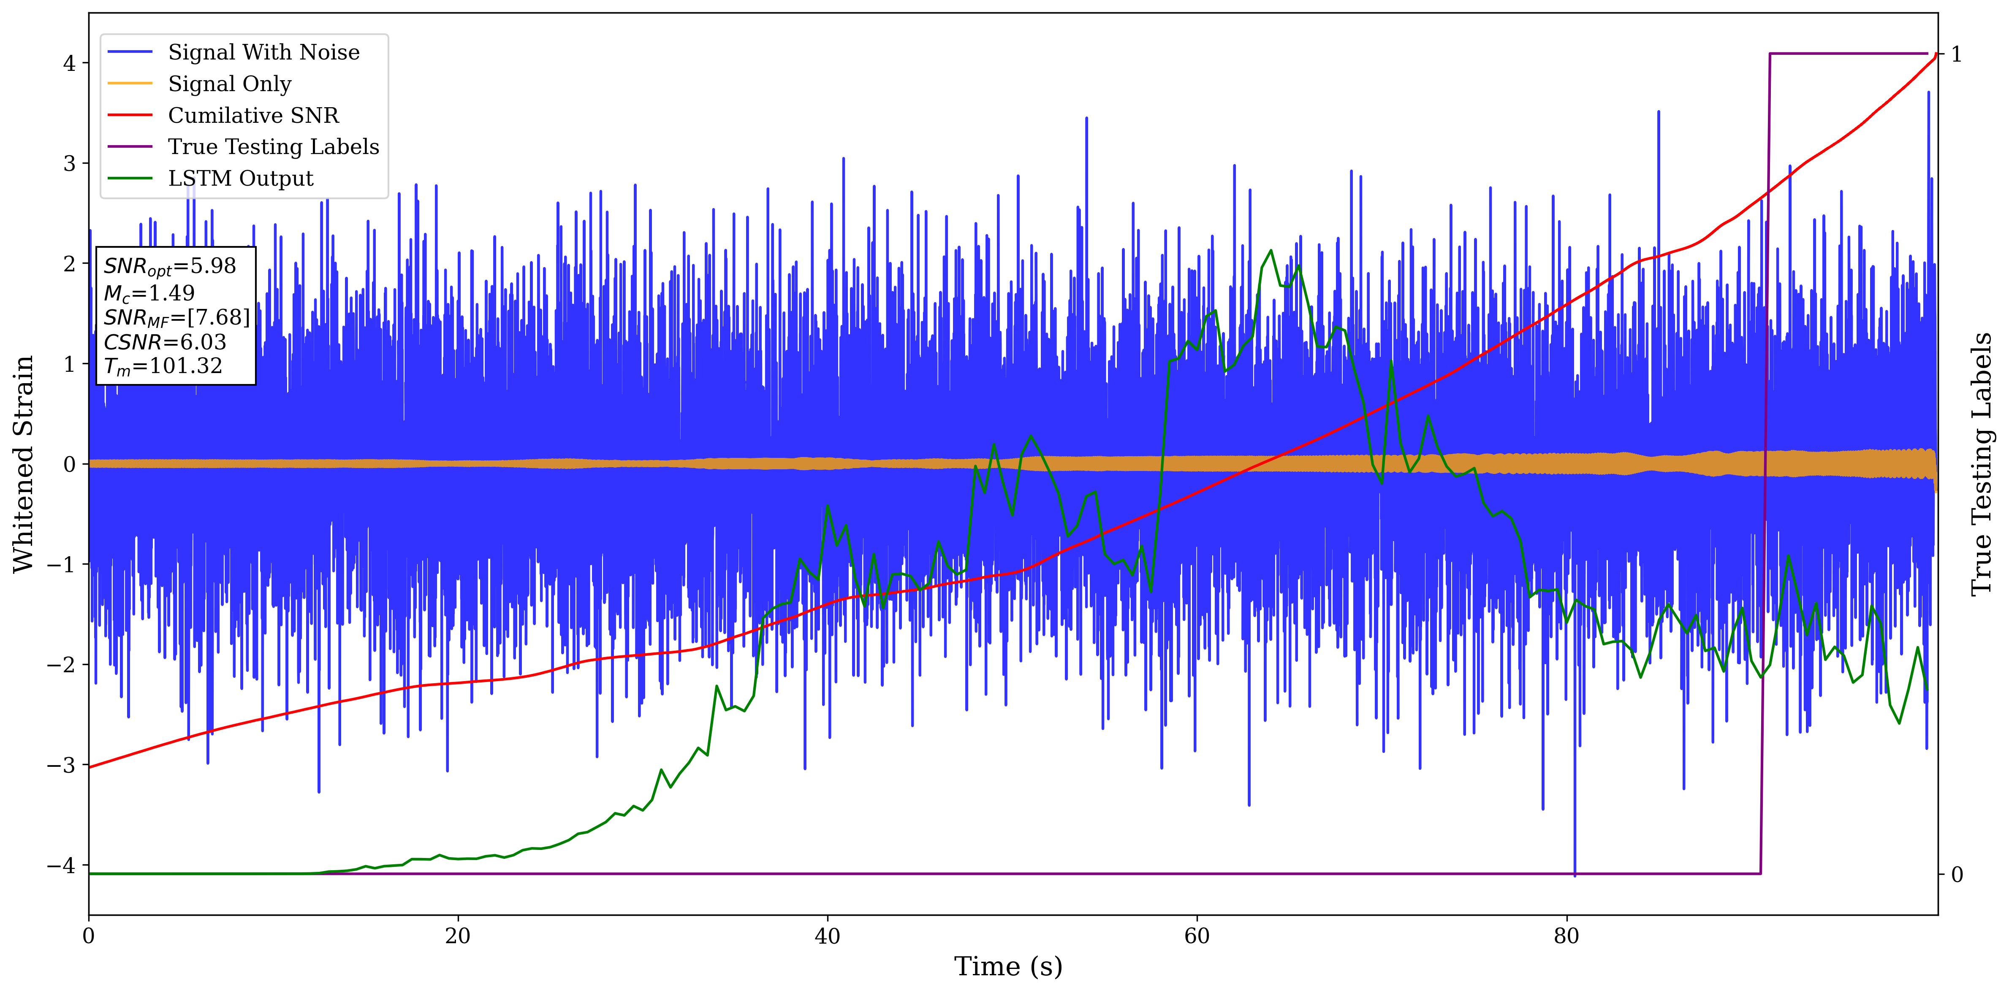Click the green LSTM Output legend line
The image size is (2009, 993).
[130, 179]
